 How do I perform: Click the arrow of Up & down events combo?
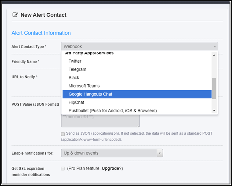pyautogui.click(x=160, y=153)
